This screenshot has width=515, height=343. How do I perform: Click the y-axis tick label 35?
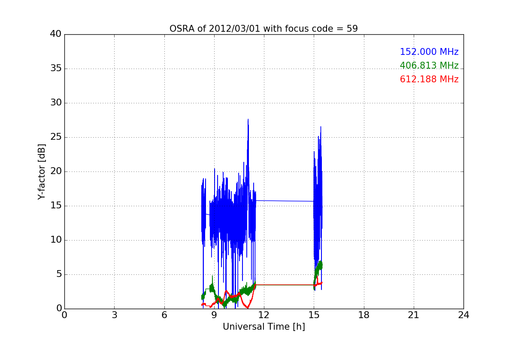(56, 69)
